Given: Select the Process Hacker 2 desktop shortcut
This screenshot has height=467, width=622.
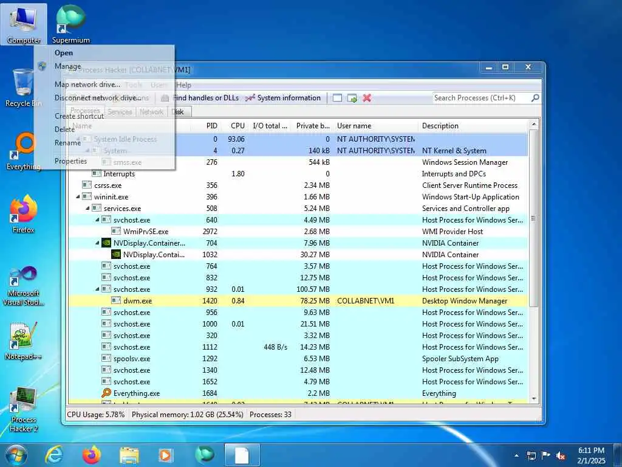Looking at the screenshot, I should 24,410.
